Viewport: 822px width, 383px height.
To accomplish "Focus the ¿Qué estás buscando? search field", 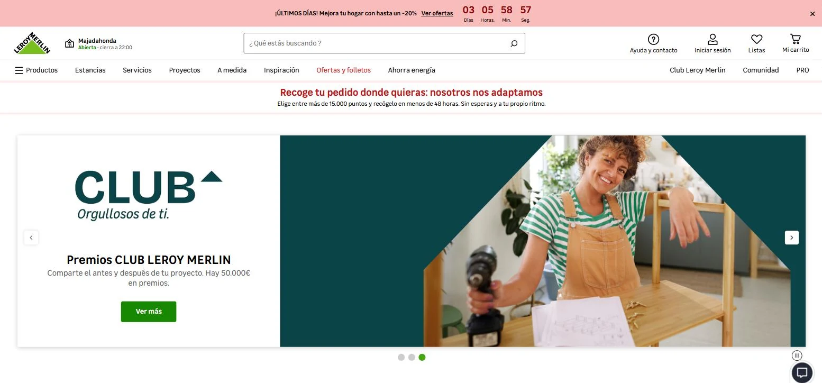I will 384,43.
